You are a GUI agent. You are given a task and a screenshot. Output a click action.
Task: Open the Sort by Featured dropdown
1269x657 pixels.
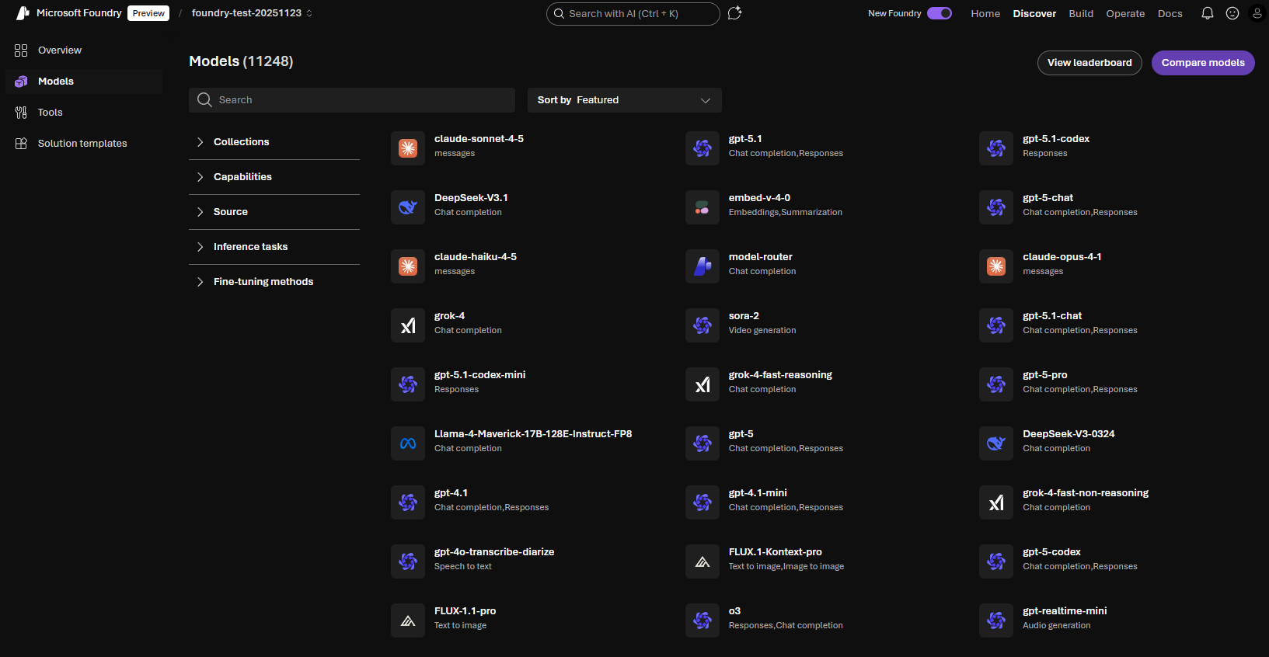pyautogui.click(x=625, y=100)
